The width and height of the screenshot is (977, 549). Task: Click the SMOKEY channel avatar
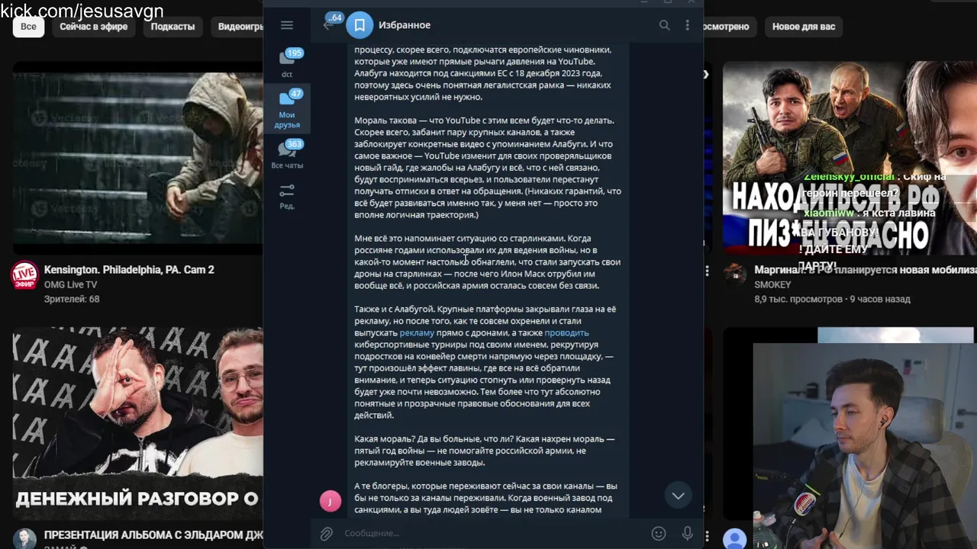click(x=735, y=274)
